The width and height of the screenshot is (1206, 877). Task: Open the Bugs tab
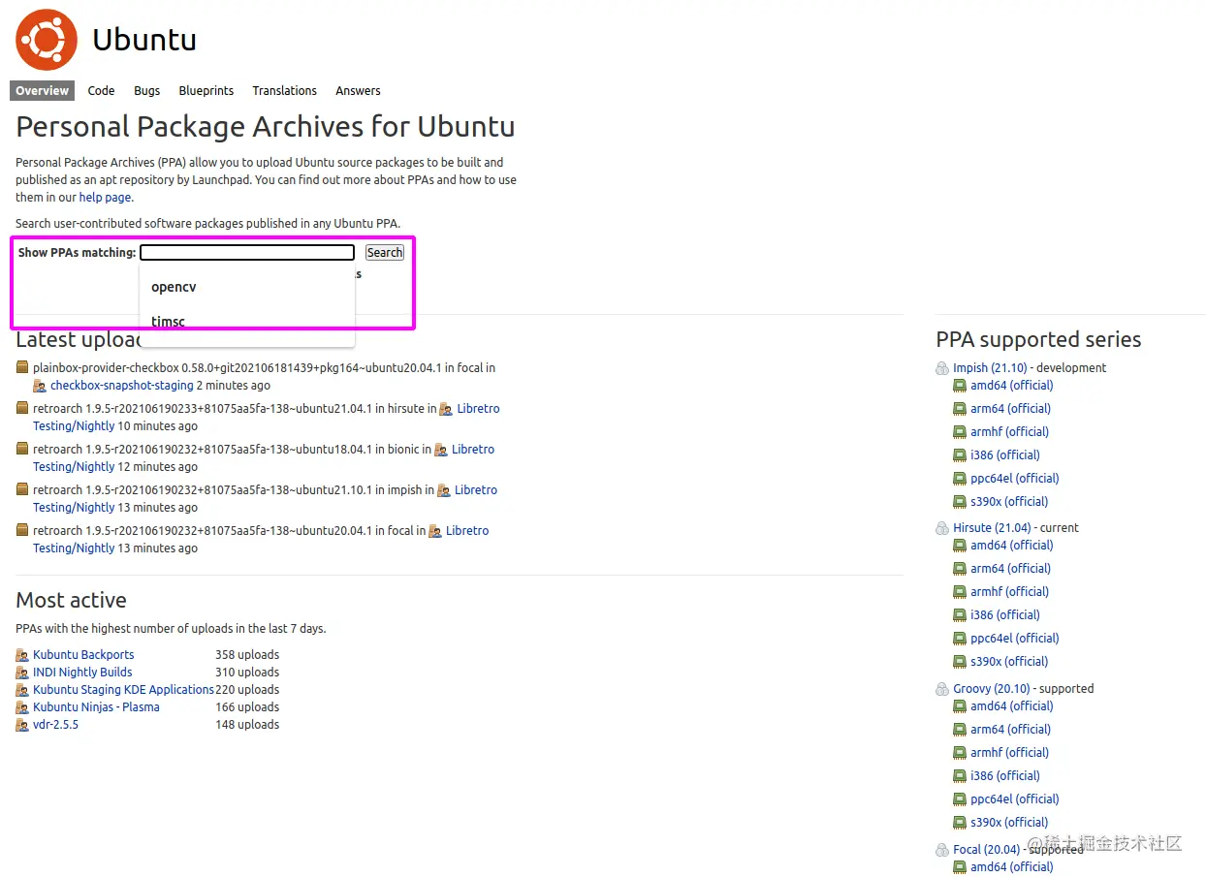tap(147, 90)
